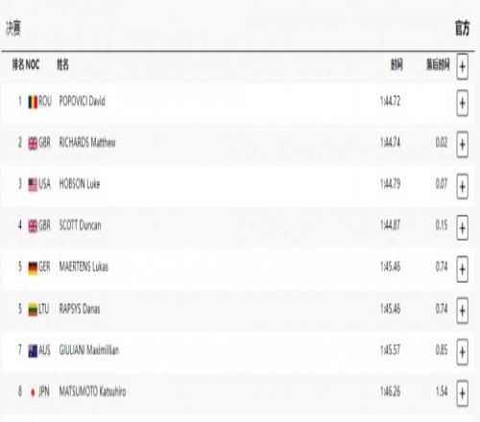Expand HOBSON Luke result details

tap(463, 186)
